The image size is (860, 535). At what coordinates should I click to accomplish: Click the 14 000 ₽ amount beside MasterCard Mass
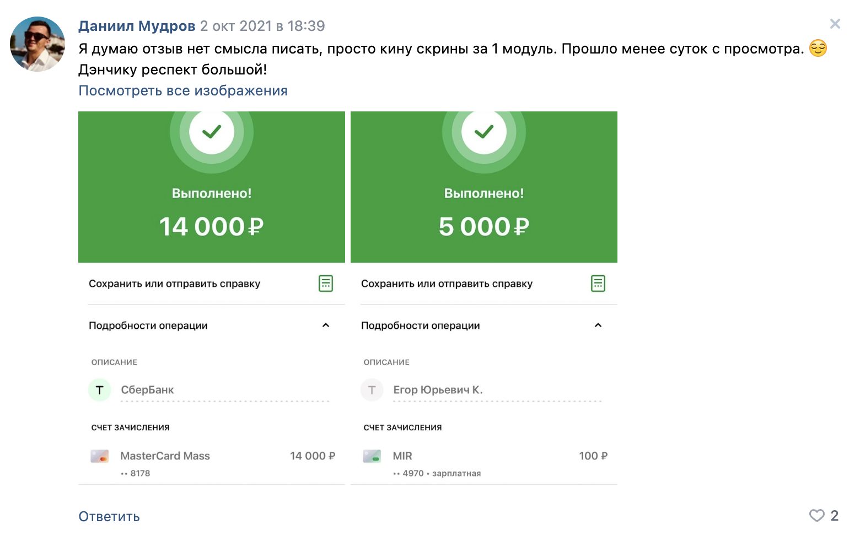313,456
